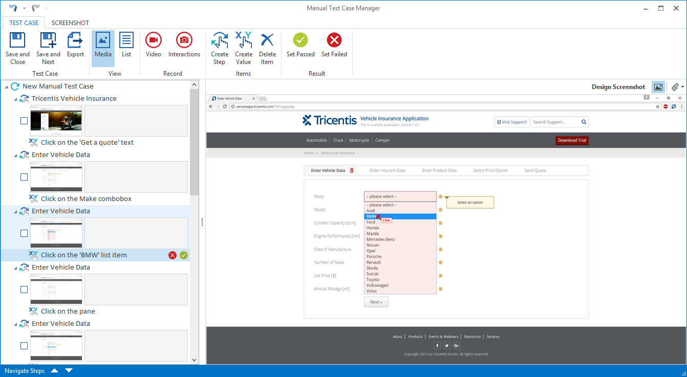Collapse the Tricentis Vehicle Insurance tree node
Image resolution: width=687 pixels, height=377 pixels.
(x=15, y=99)
